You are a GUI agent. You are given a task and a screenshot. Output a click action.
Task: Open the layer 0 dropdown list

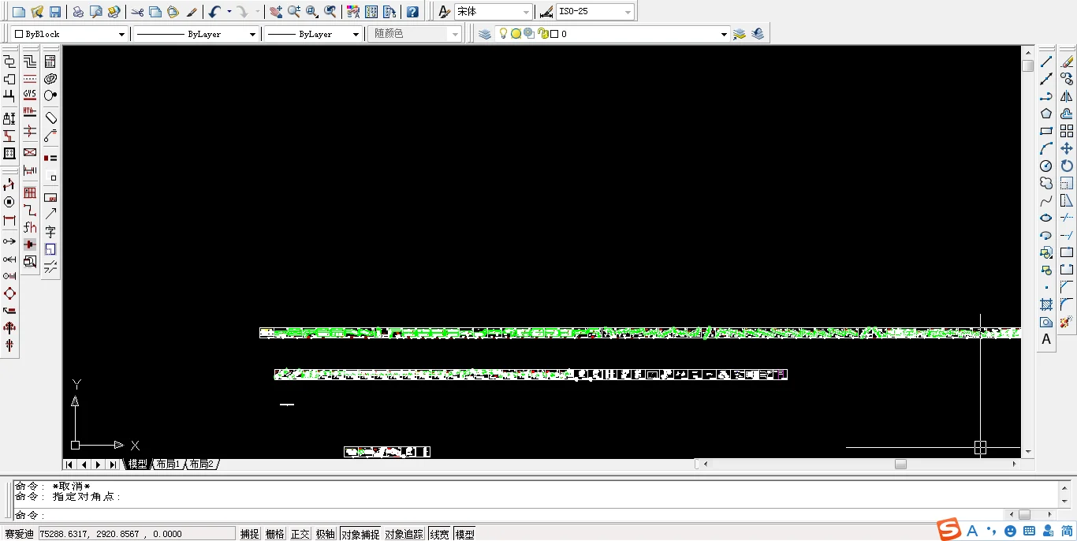[x=724, y=34]
